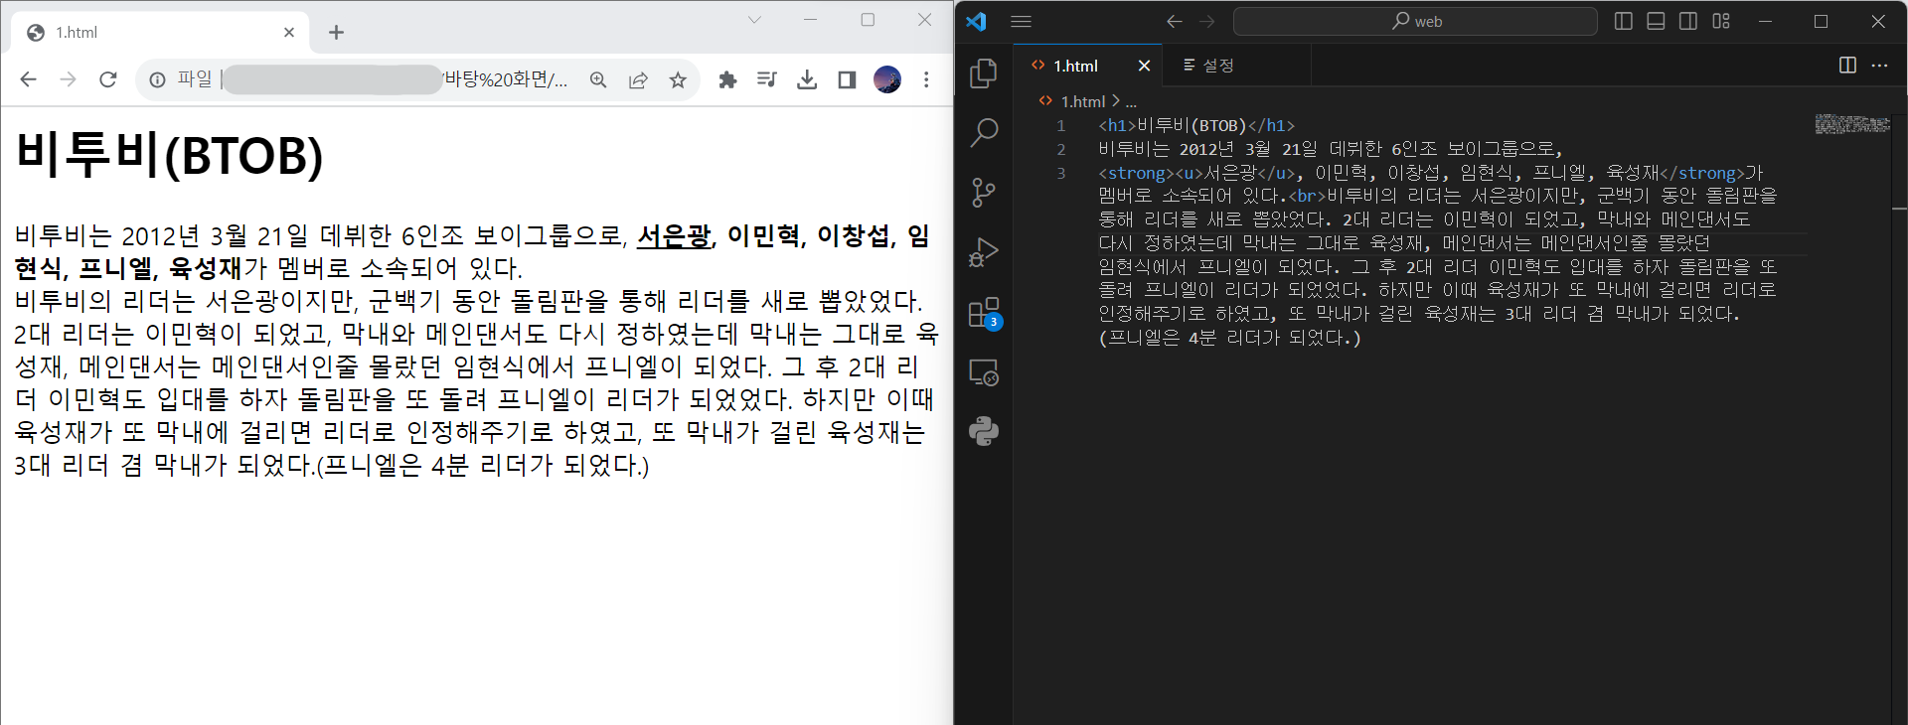The height and width of the screenshot is (725, 1908).
Task: Open Chrome's tab search dropdown
Action: click(754, 20)
